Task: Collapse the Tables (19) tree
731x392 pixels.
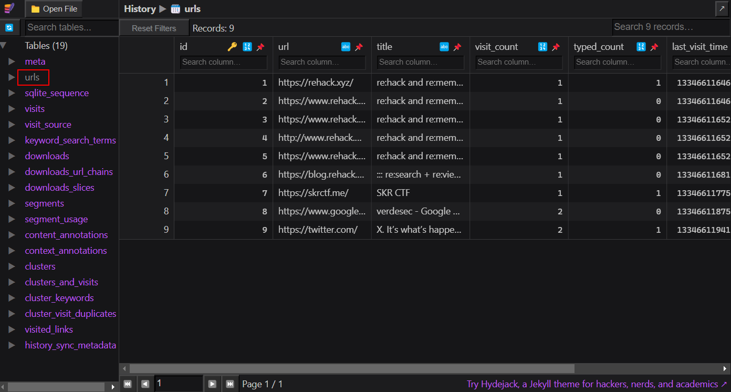Action: 4,46
